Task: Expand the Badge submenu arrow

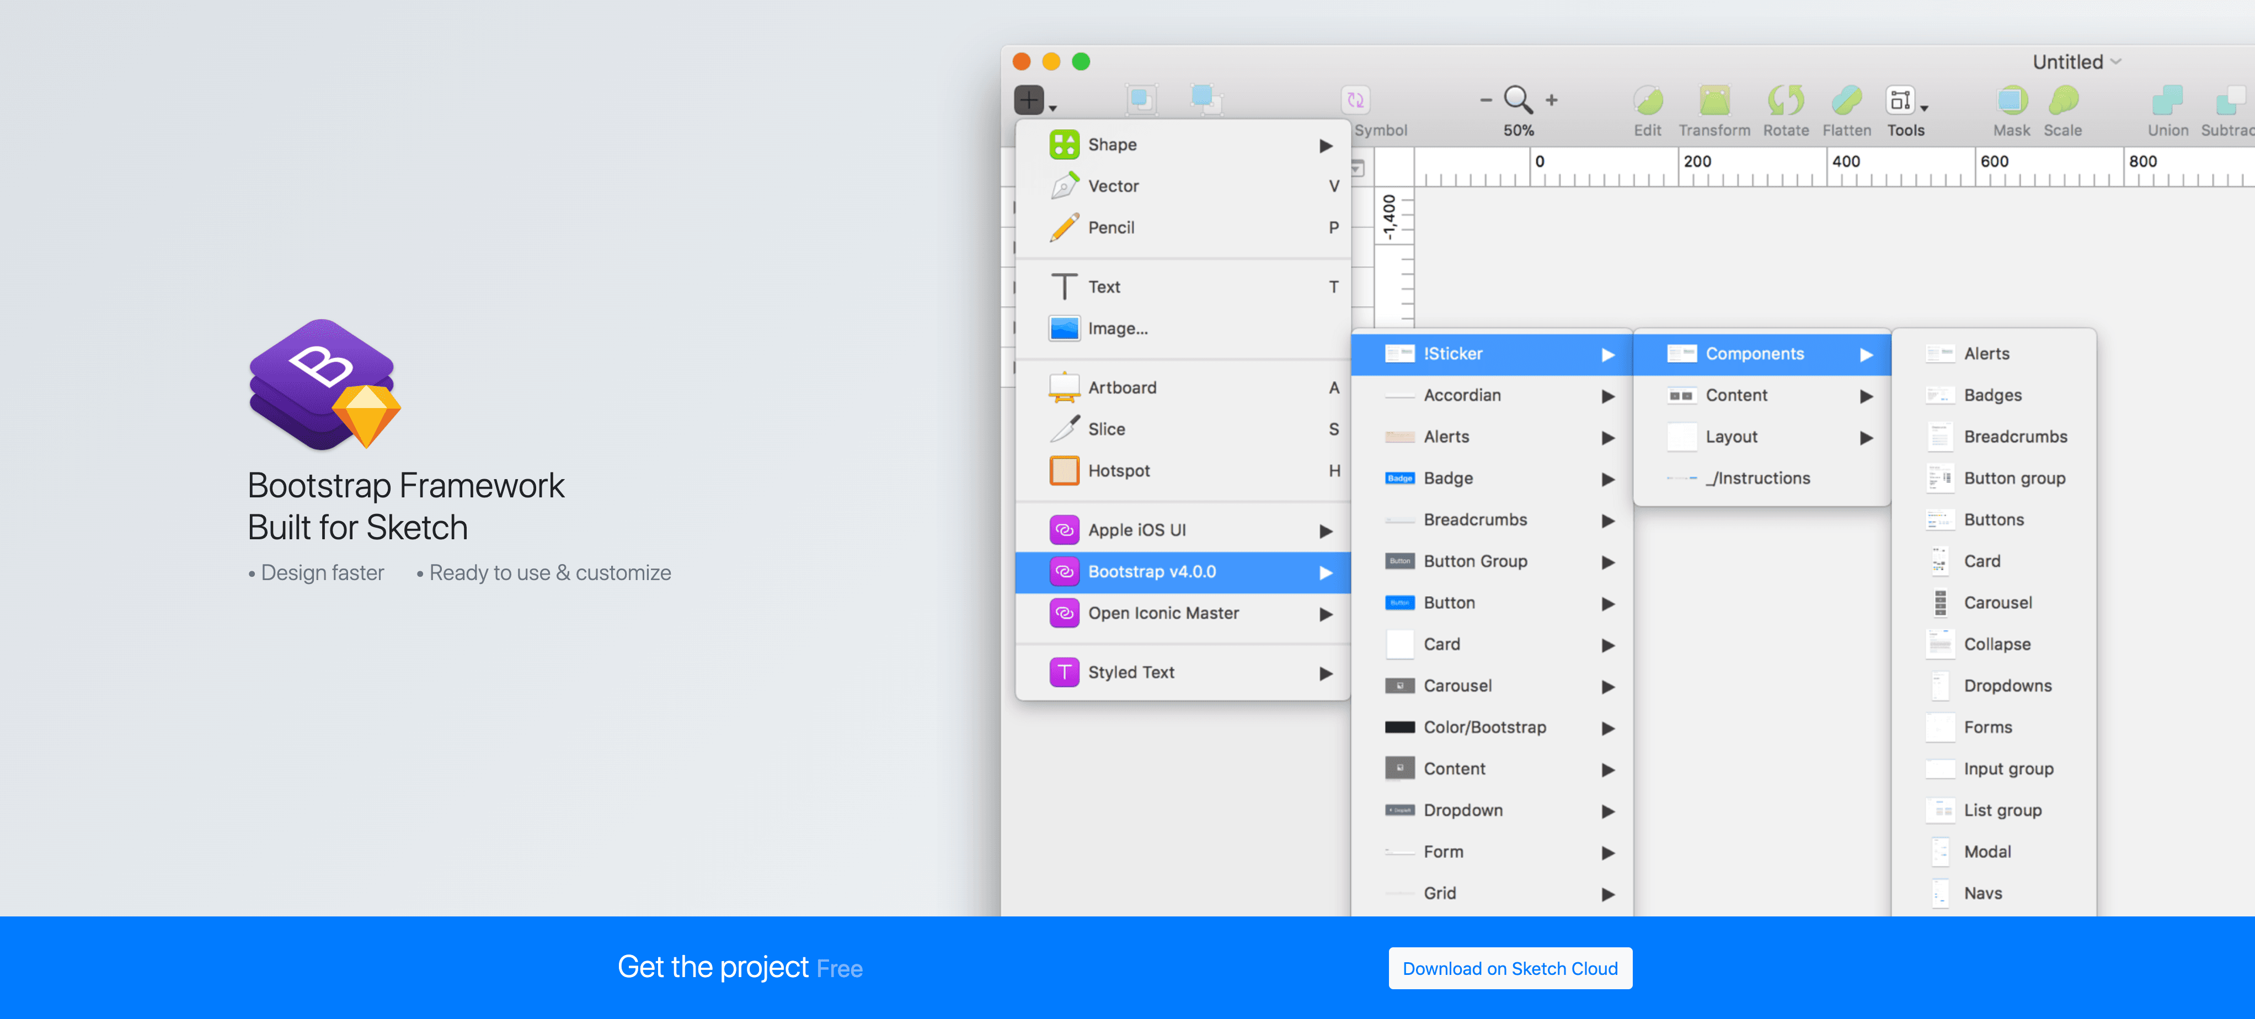Action: point(1607,480)
